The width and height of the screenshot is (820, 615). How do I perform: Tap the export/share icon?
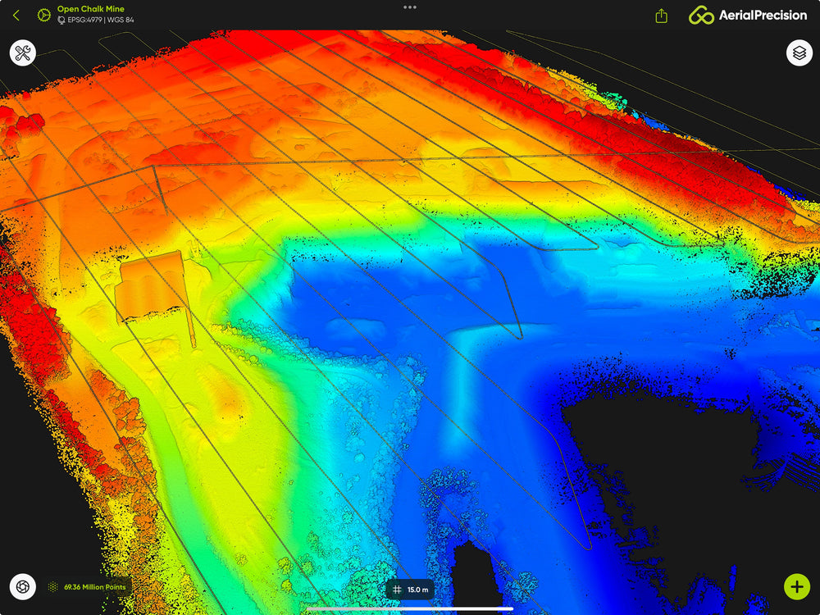tap(661, 15)
